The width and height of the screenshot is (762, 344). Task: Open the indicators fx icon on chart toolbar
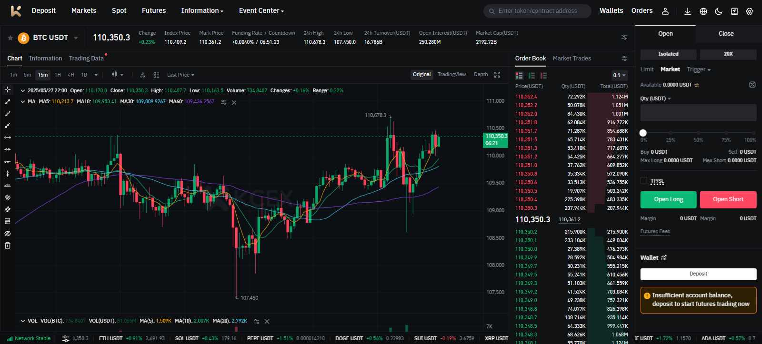(142, 75)
